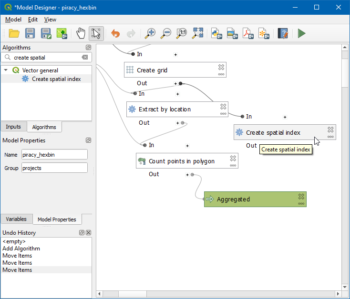350x299 pixels.
Task: Delete the Create grid algorithm
Action: coord(221,67)
